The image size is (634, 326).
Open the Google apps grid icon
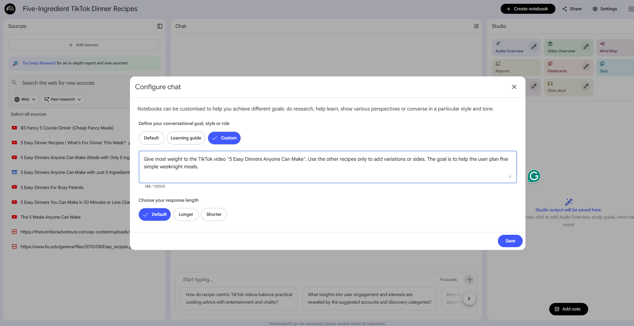coord(631,9)
